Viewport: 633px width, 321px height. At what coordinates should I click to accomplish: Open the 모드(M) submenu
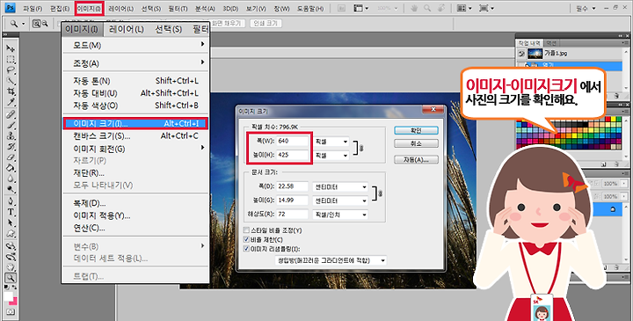click(135, 45)
